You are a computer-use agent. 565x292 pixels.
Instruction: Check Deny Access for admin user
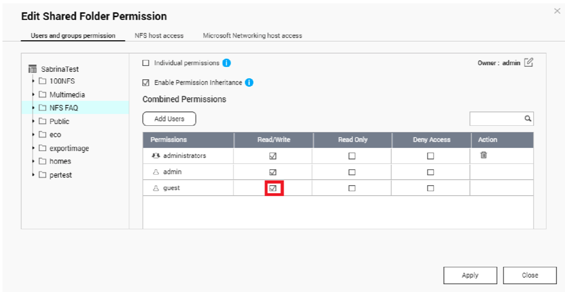pyautogui.click(x=430, y=172)
